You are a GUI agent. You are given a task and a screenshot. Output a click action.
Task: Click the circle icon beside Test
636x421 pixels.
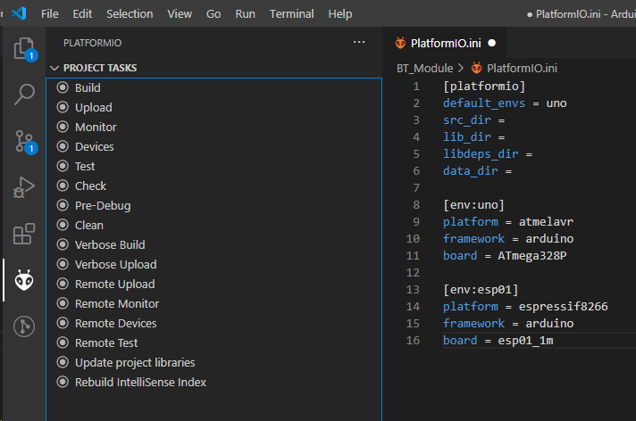pos(63,166)
